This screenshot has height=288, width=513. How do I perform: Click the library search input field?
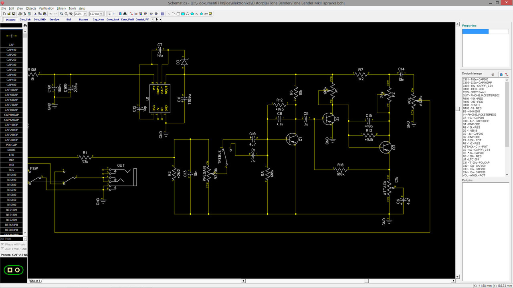point(11,25)
